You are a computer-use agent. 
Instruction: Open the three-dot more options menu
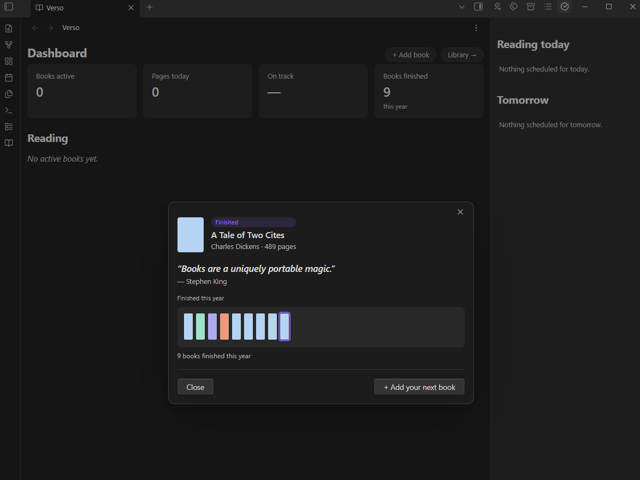[x=476, y=28]
